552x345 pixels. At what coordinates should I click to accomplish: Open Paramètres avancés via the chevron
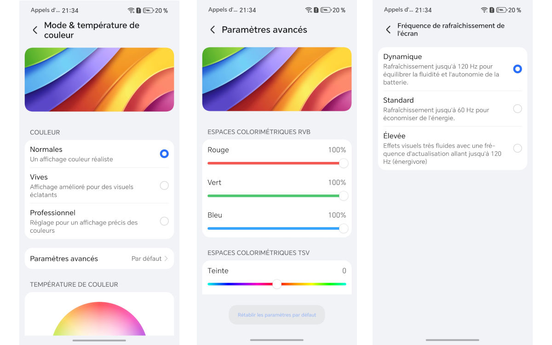point(166,259)
